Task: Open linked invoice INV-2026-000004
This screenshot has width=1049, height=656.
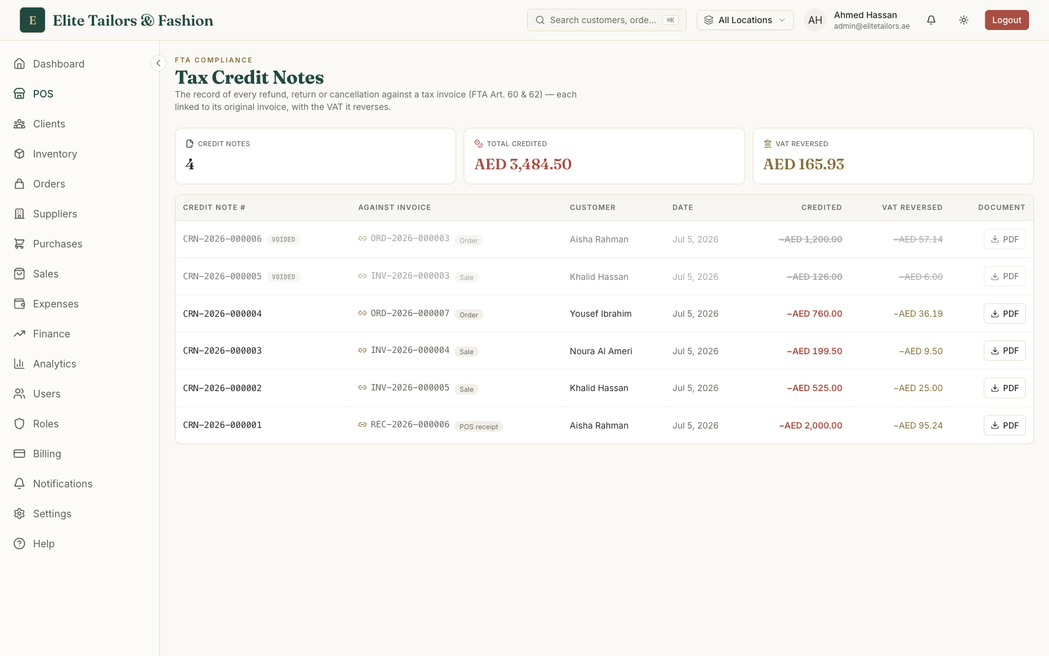Action: pos(410,350)
